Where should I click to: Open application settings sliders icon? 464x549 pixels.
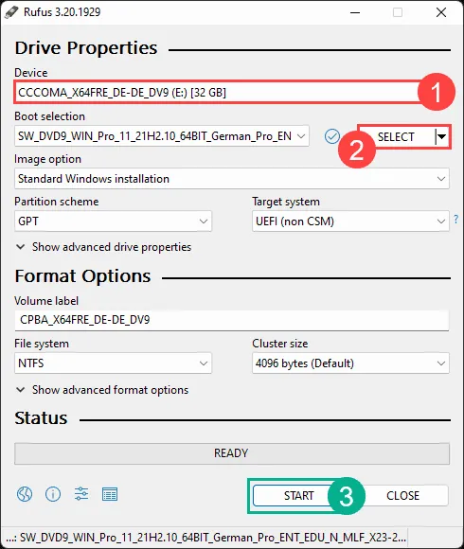point(81,494)
